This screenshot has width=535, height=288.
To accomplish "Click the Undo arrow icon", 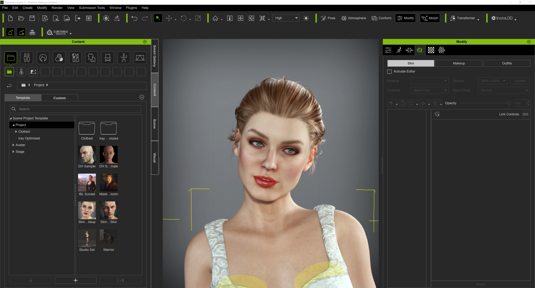I will coord(134,18).
